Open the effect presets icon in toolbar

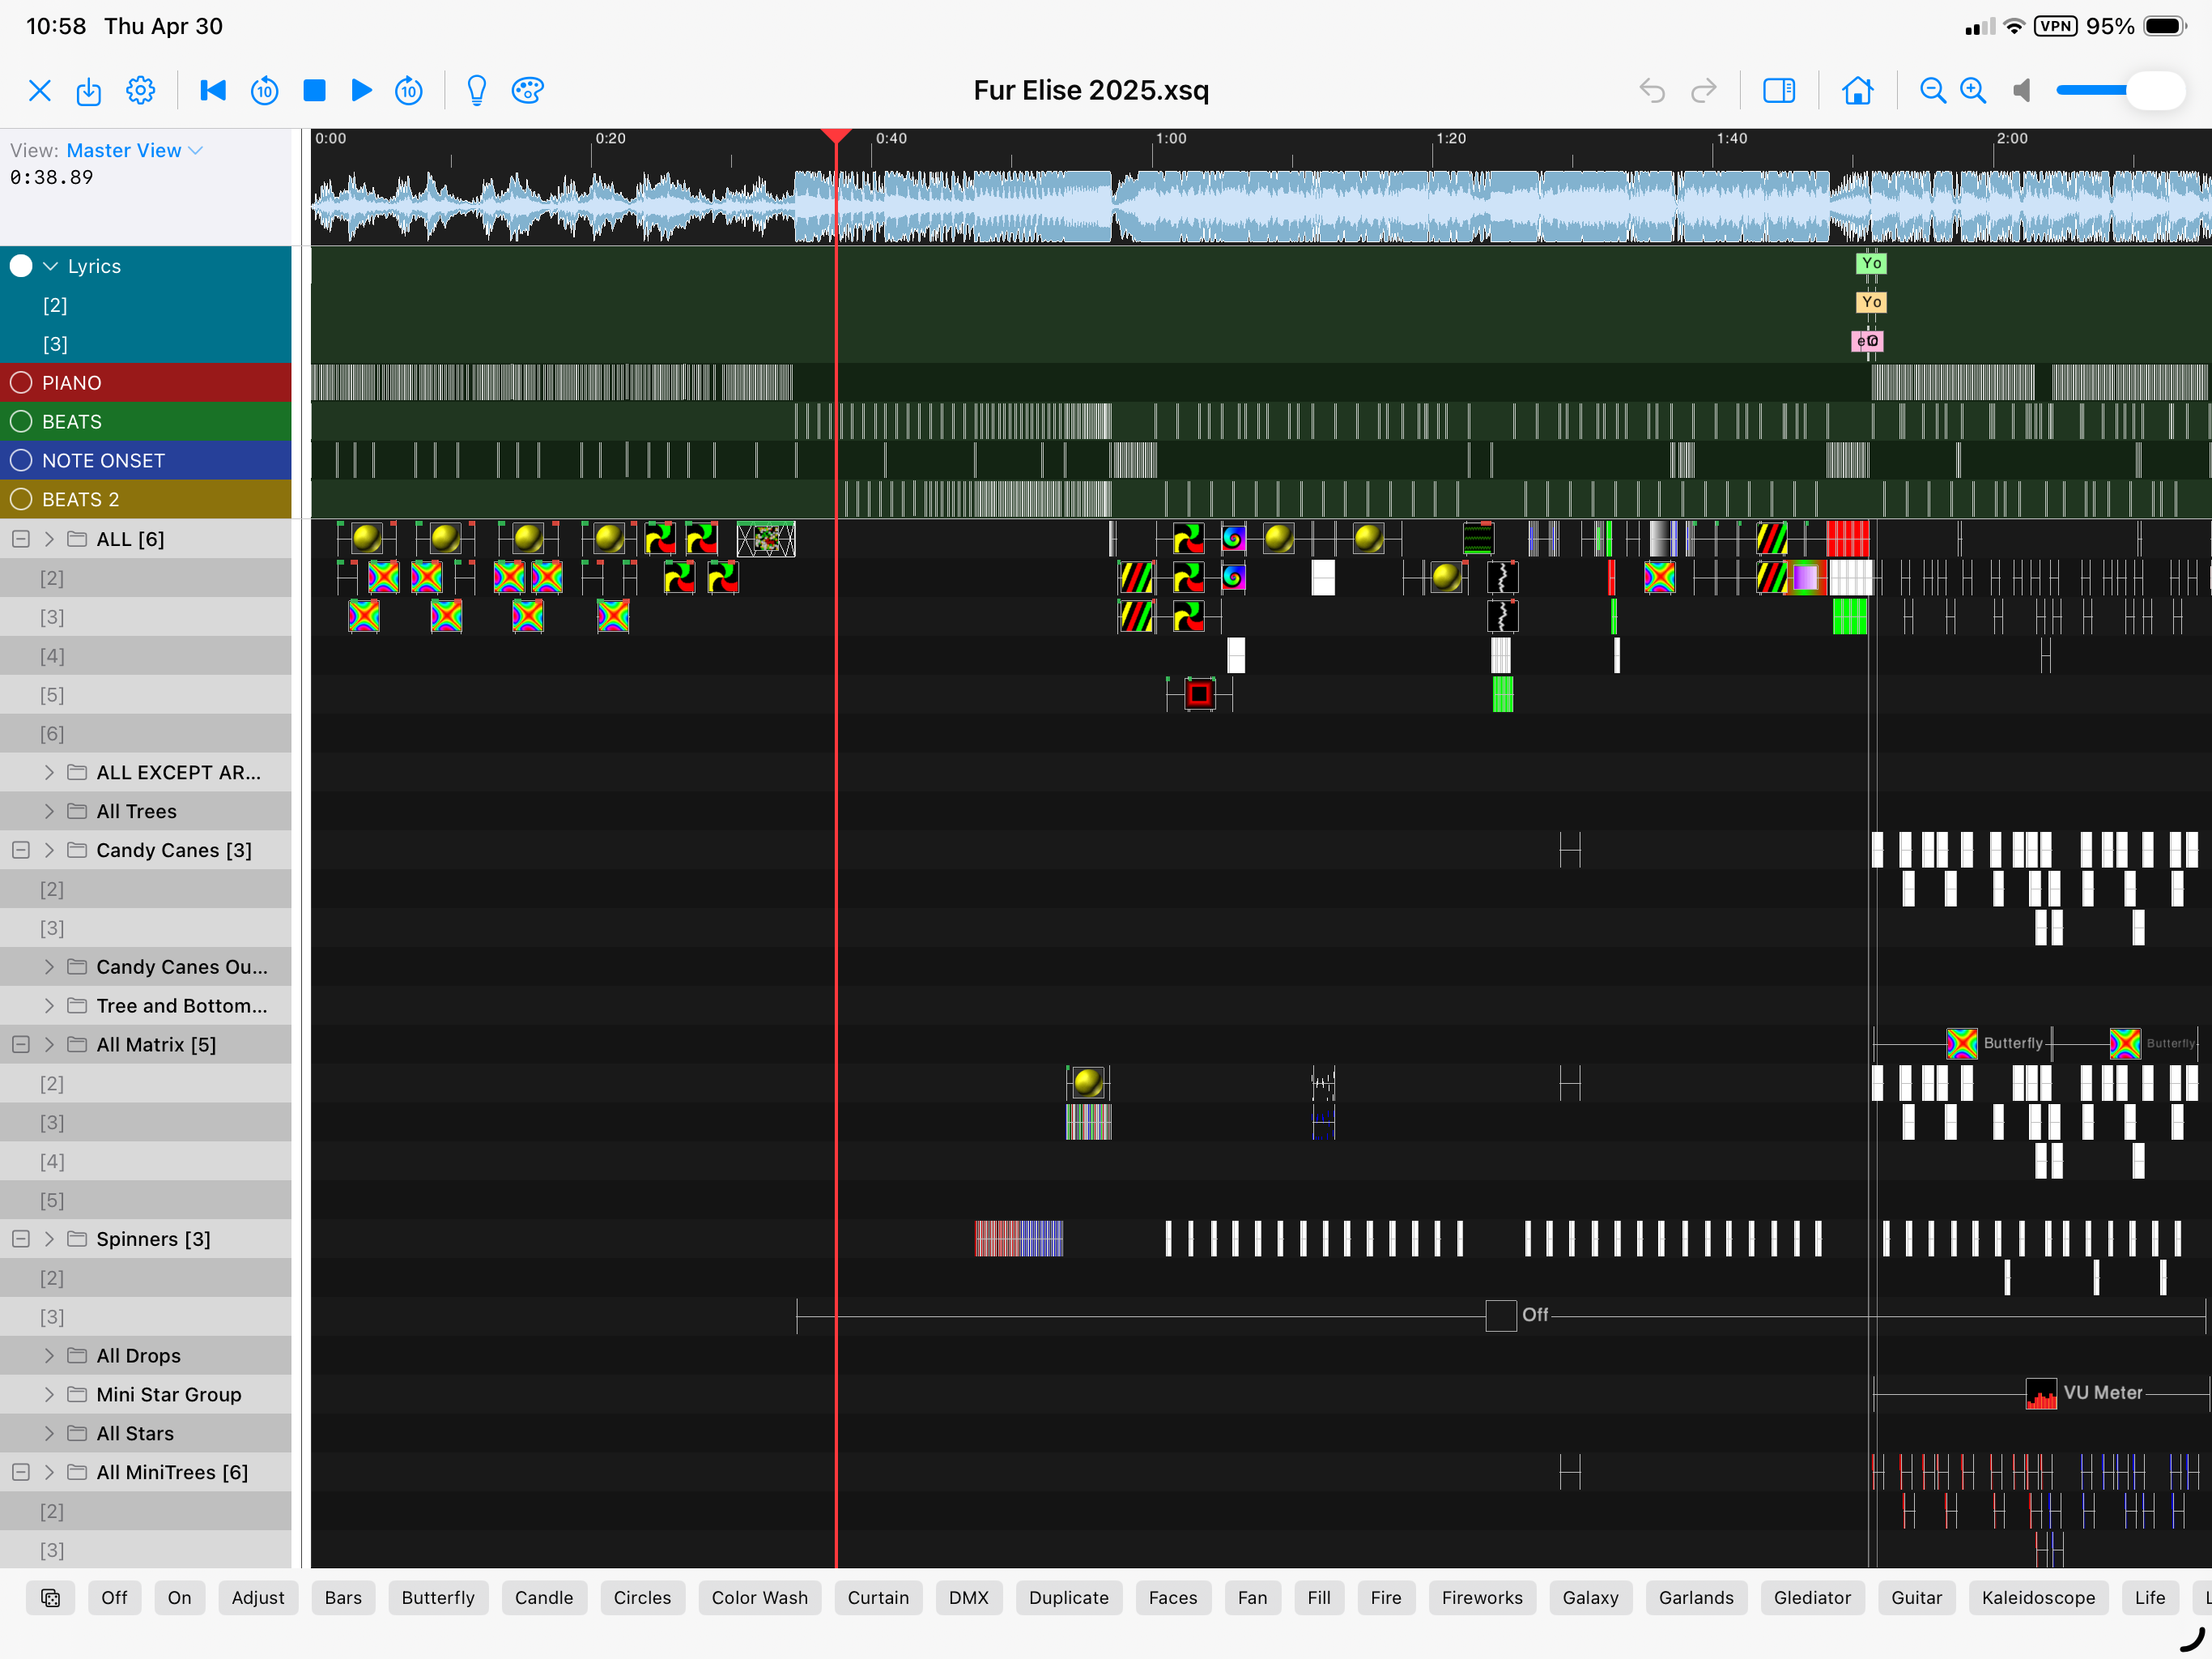tap(50, 1599)
